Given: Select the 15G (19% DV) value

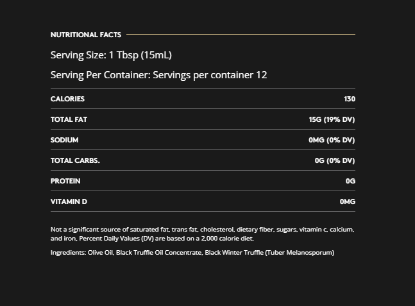Looking at the screenshot, I should (332, 119).
